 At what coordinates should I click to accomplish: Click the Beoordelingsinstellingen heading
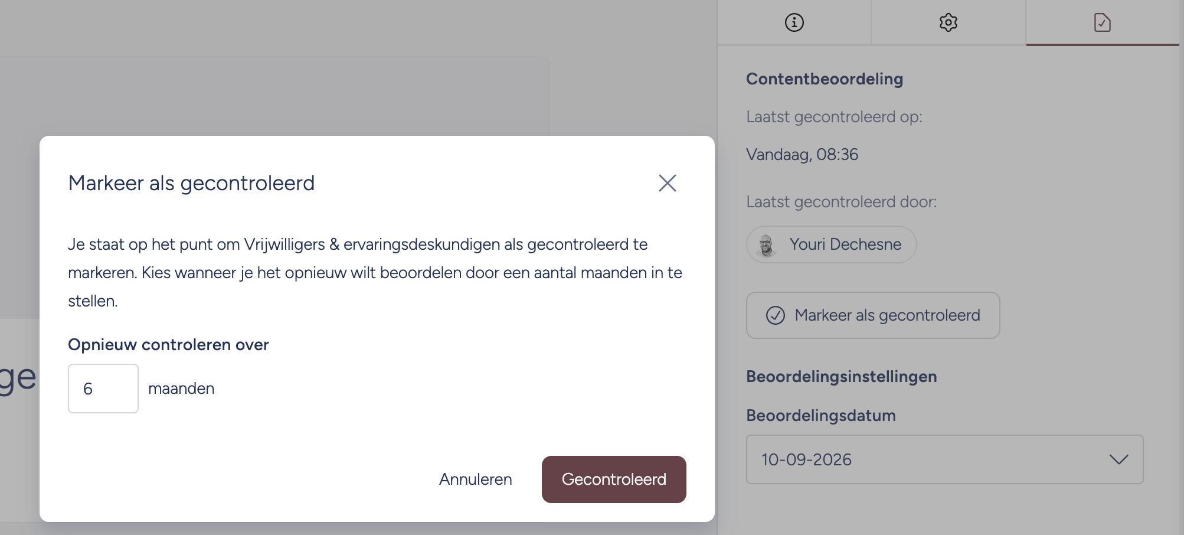[x=841, y=377]
